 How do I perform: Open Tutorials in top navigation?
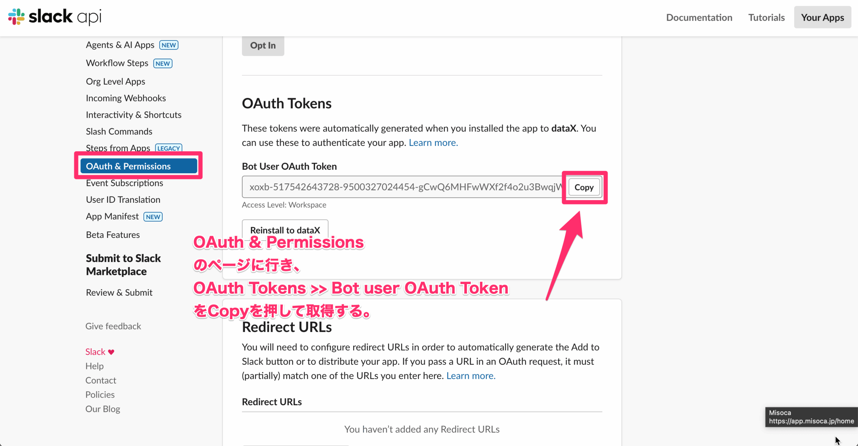[766, 17]
